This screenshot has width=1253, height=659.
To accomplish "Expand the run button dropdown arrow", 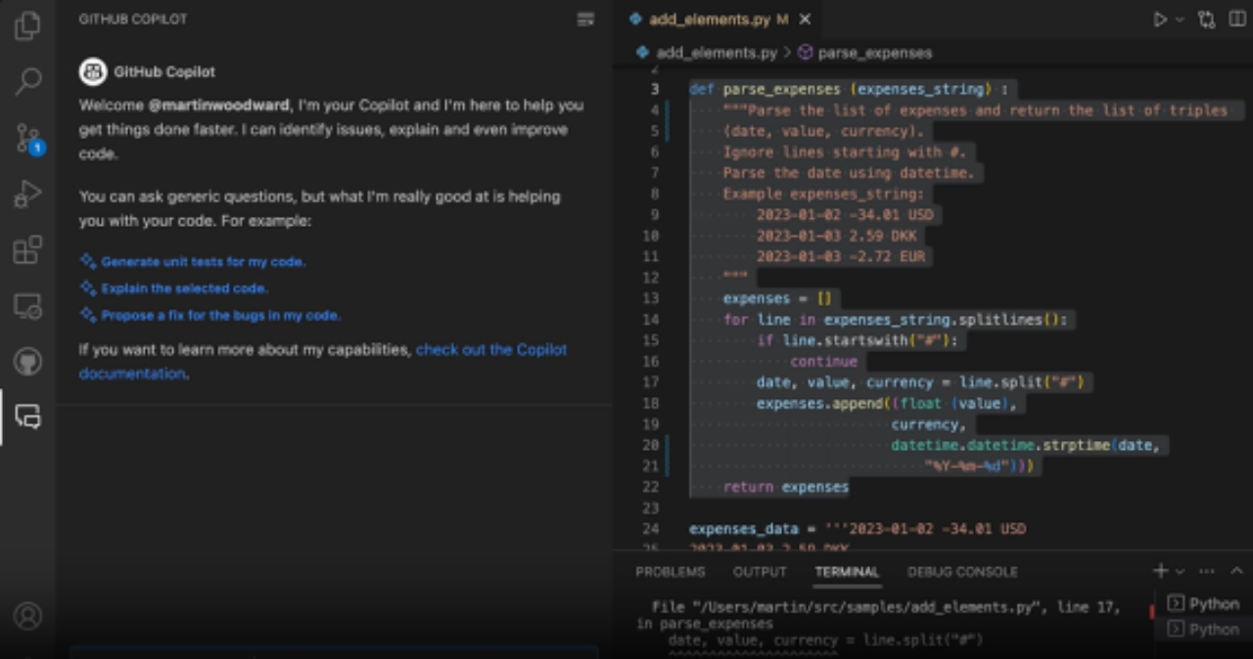I will coord(1180,20).
